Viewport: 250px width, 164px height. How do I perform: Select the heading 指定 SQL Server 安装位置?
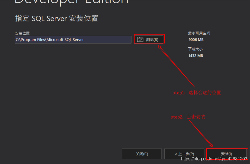click(57, 18)
